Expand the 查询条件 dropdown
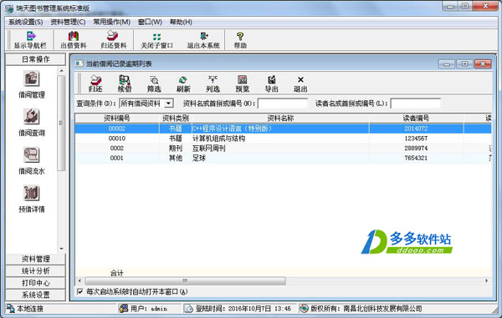The height and width of the screenshot is (318, 502). tap(168, 103)
